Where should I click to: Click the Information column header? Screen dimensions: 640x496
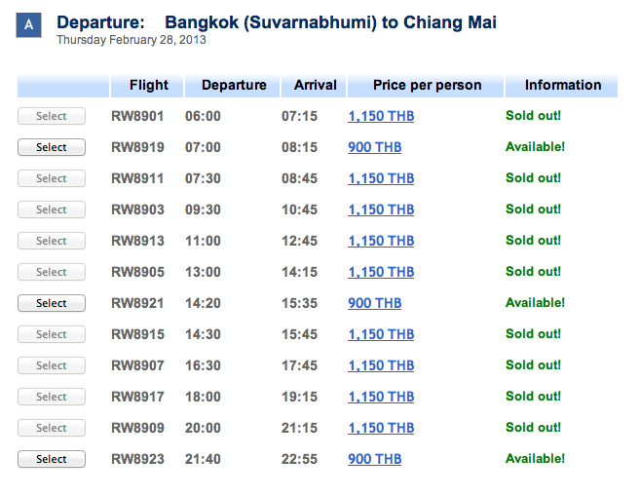562,86
